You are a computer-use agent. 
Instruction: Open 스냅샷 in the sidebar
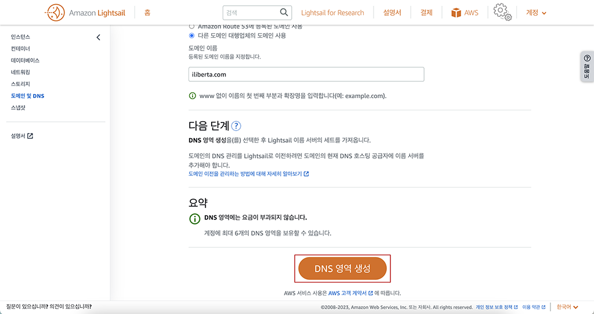click(x=18, y=108)
